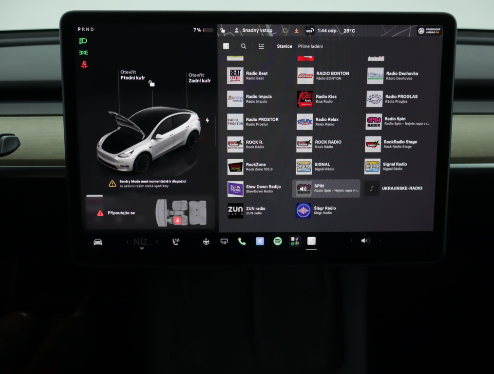The height and width of the screenshot is (374, 494).
Task: Raise cabin temperature with right chevron
Action: coord(156,242)
